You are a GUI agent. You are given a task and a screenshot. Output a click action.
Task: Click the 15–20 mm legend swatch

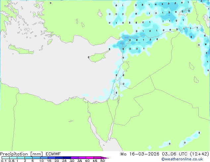[51, 158]
